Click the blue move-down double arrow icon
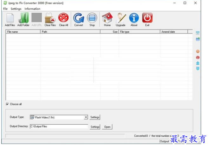 point(198,68)
